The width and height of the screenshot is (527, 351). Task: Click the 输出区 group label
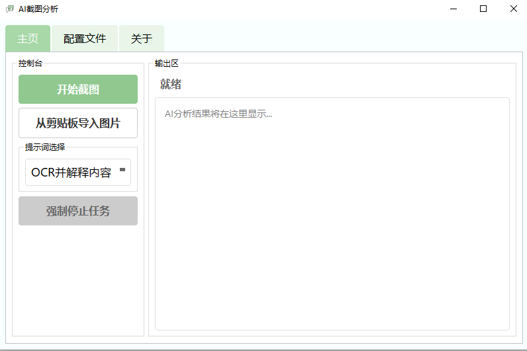(167, 63)
